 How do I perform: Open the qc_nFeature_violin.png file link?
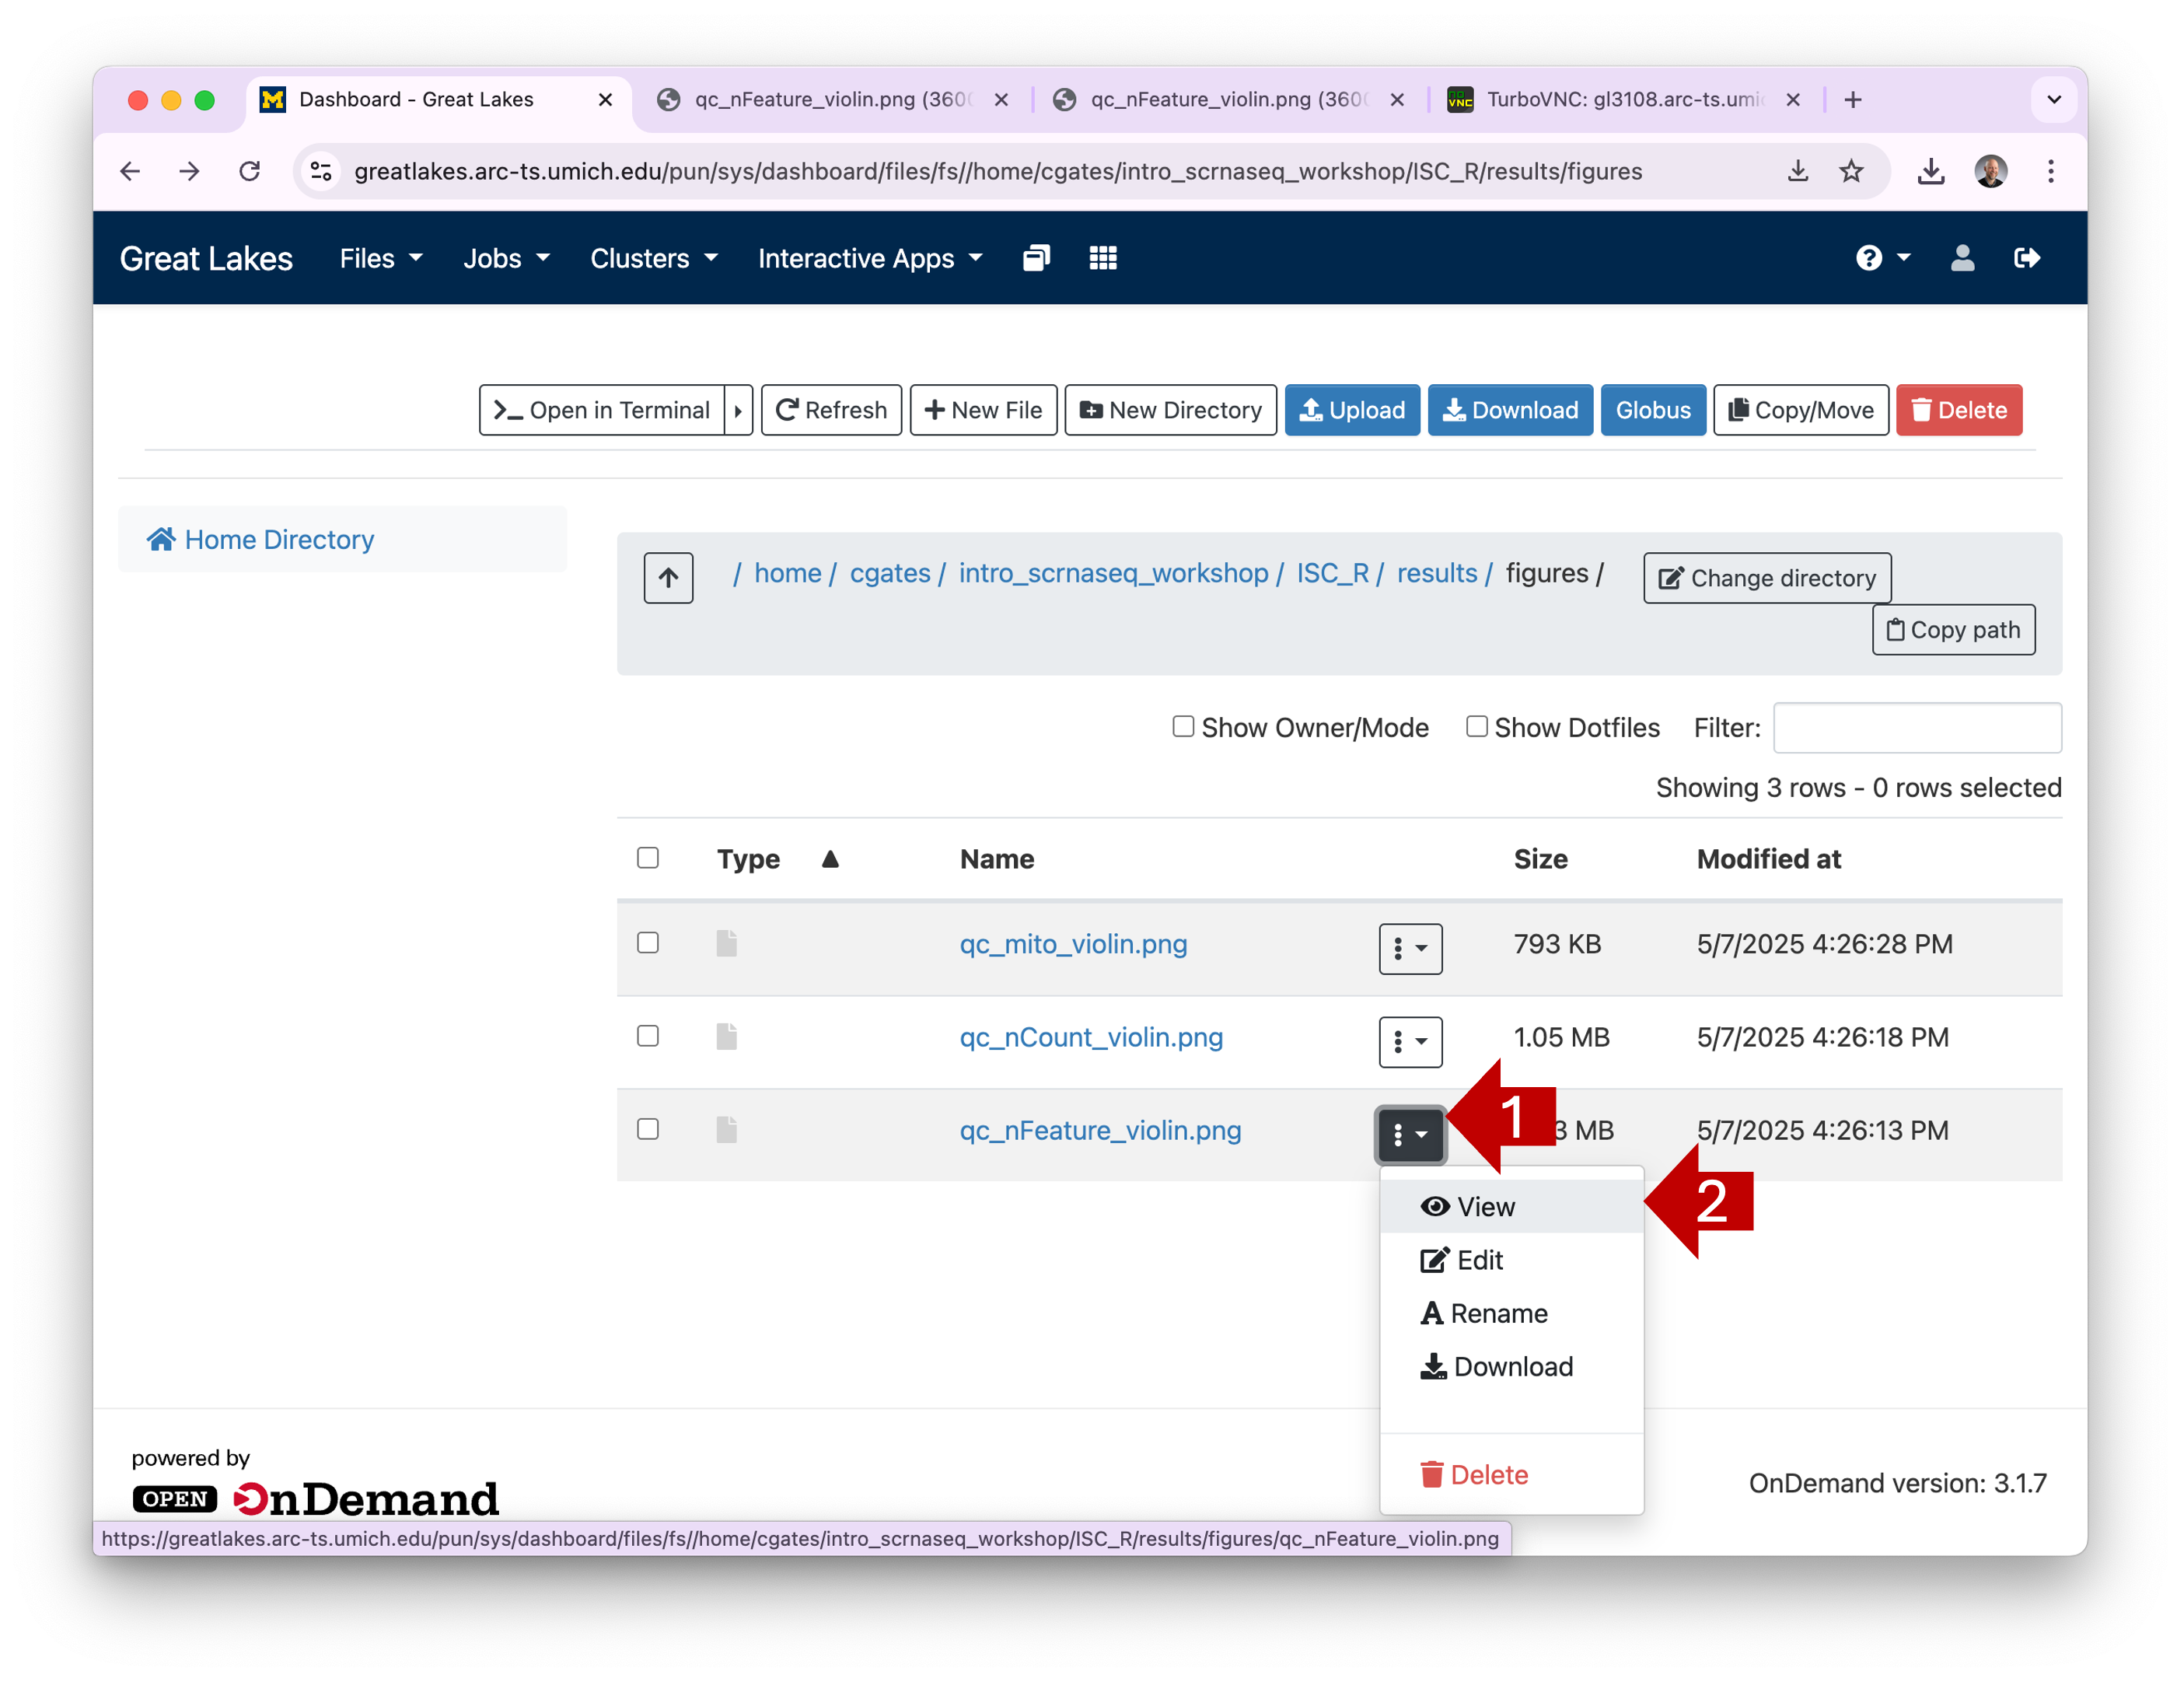click(1100, 1130)
